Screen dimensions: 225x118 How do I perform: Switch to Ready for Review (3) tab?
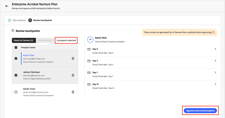[24, 40]
